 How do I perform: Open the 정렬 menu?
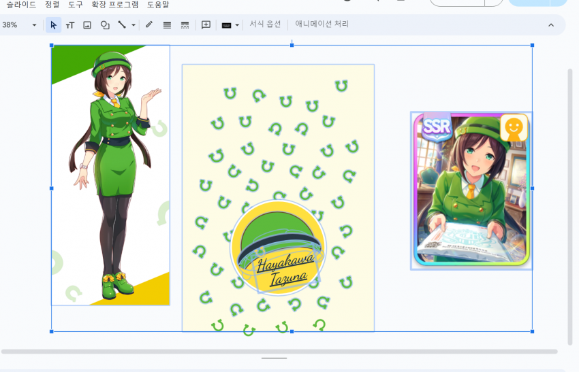point(52,5)
